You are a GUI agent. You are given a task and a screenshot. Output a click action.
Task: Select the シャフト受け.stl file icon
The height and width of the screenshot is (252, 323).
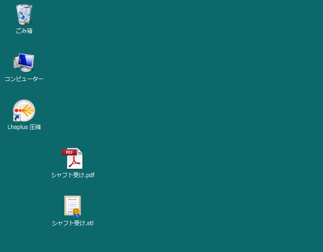(73, 206)
